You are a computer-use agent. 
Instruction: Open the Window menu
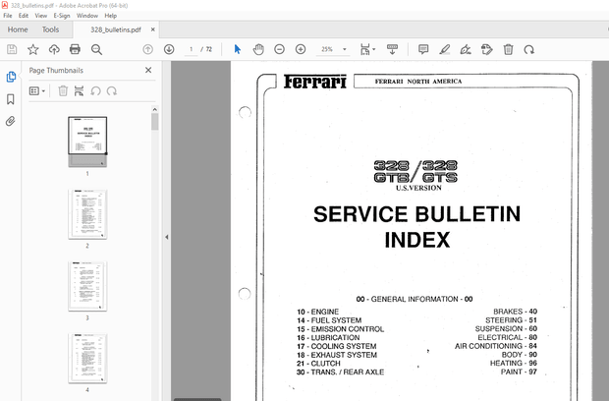tap(87, 16)
